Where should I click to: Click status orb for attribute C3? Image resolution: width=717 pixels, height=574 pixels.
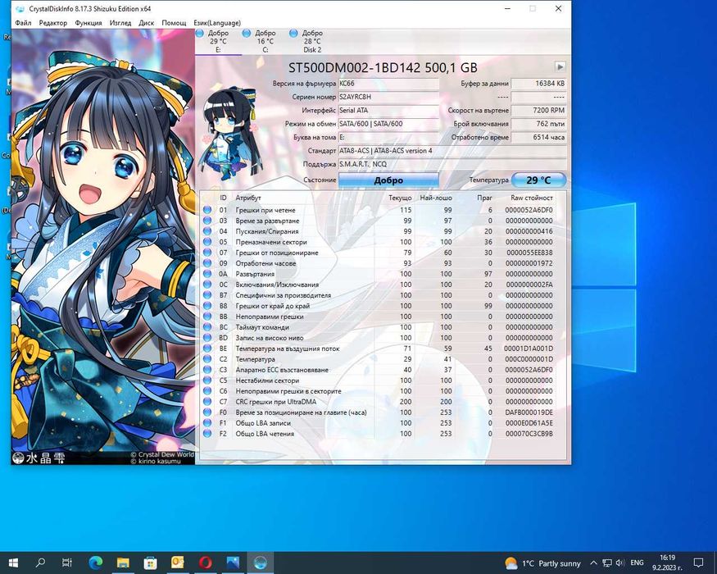point(207,369)
